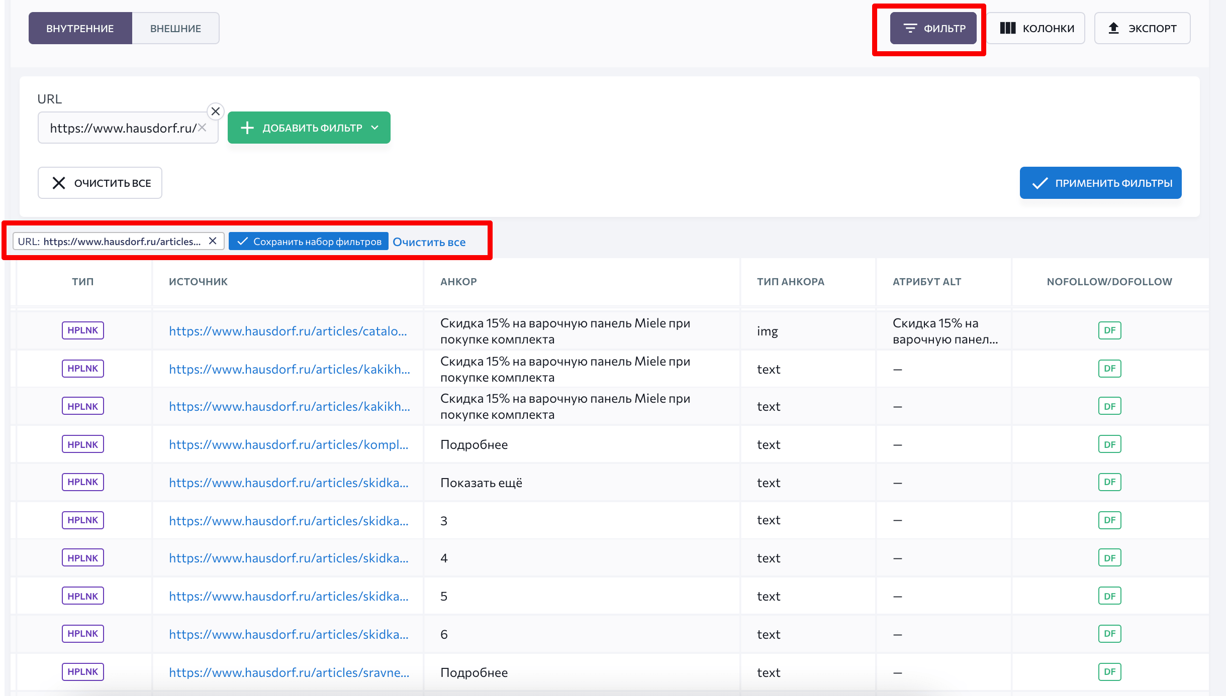Switch to the ВНУТРЕННИЕ tab
Screen dimensions: 1226x696
[x=80, y=29]
